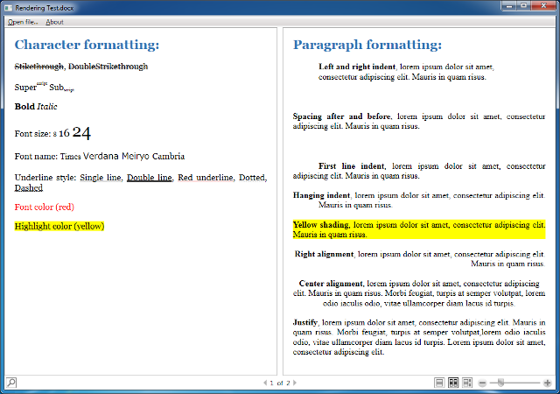Click the 'Character formatting:' heading
Screen dimensions: 560x394
[87, 45]
